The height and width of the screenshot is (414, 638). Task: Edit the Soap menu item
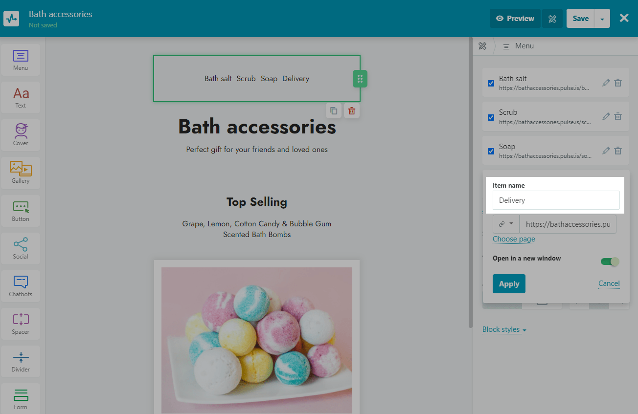tap(606, 151)
